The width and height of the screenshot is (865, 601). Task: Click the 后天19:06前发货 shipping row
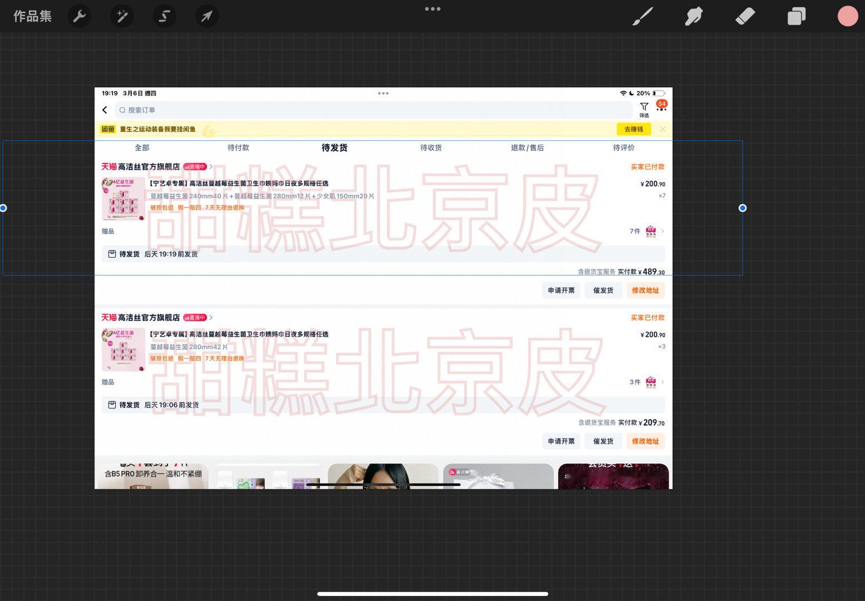(383, 405)
